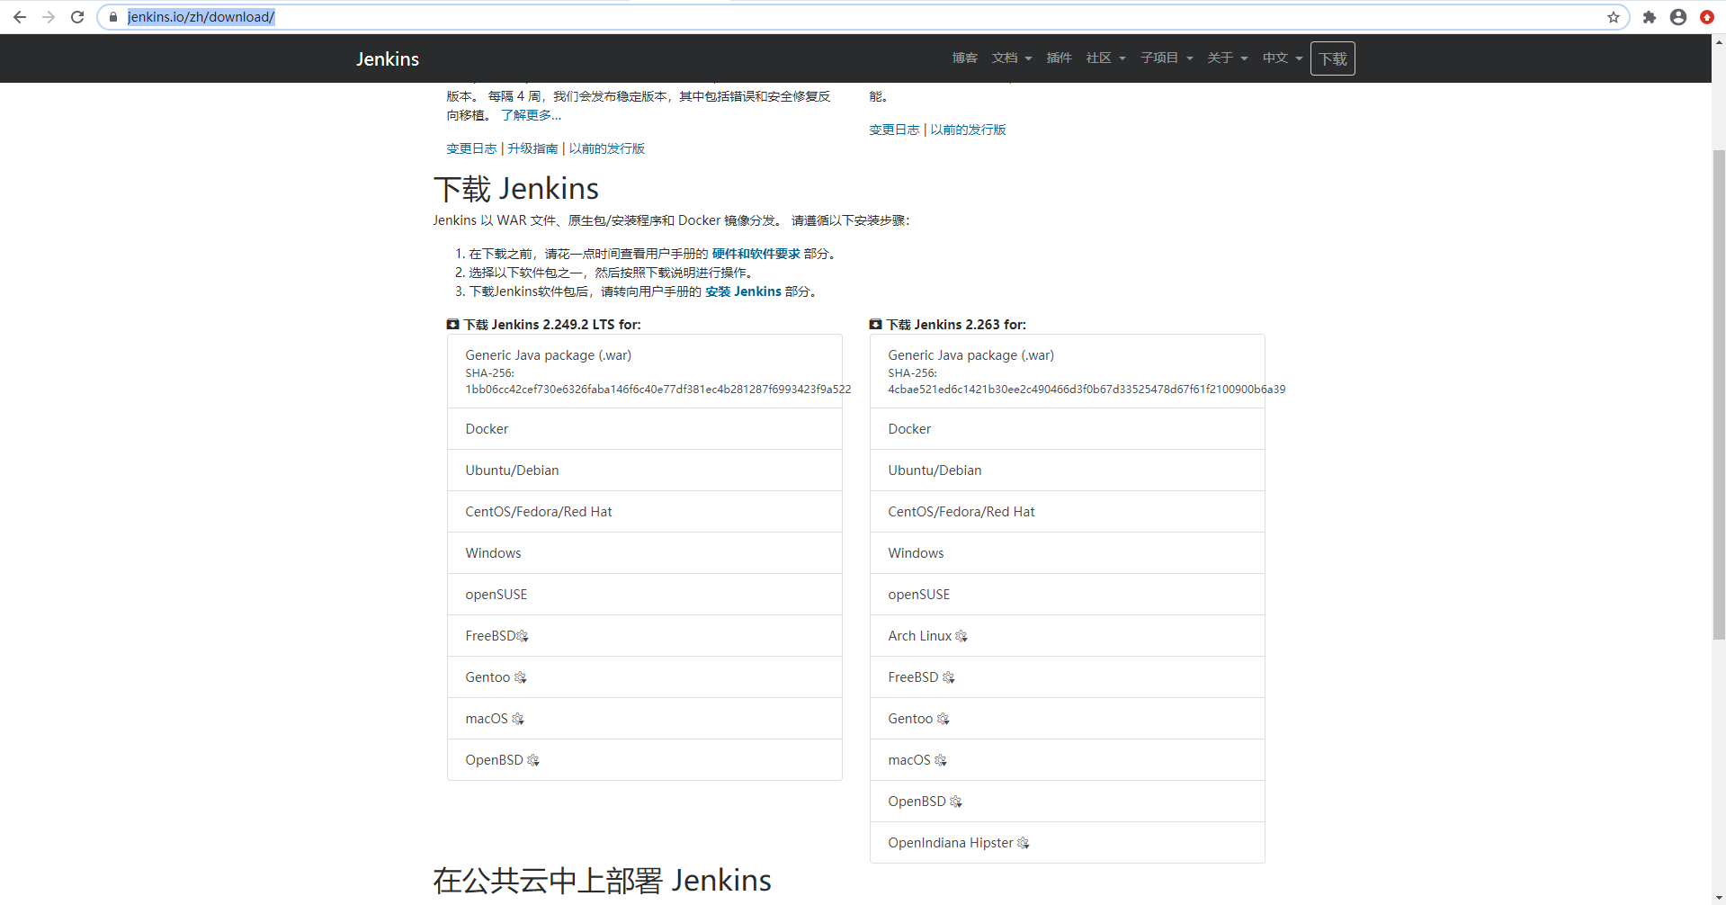The height and width of the screenshot is (905, 1726).
Task: Download LTS Generic Java package (.war)
Action: tap(645, 372)
